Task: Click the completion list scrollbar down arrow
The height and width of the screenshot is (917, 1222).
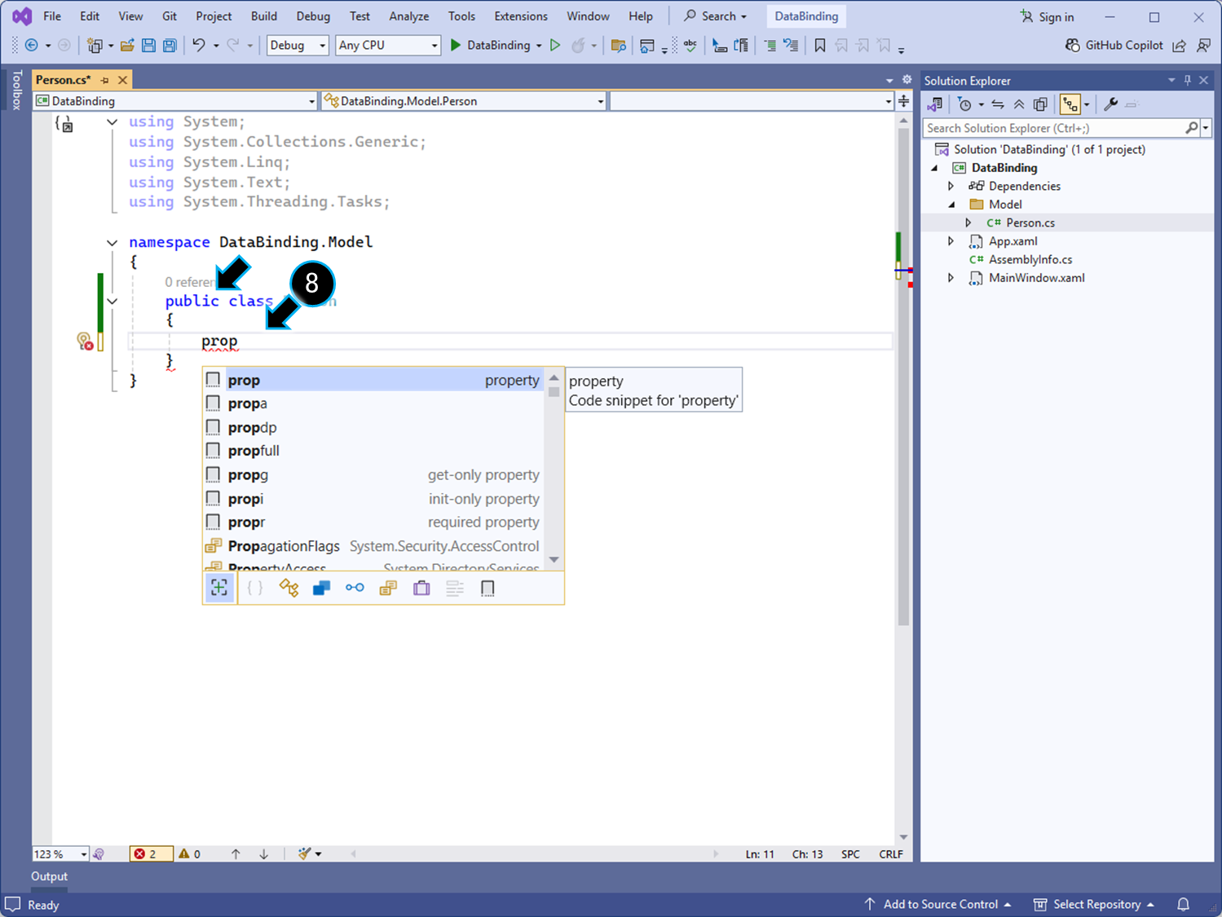Action: 554,560
